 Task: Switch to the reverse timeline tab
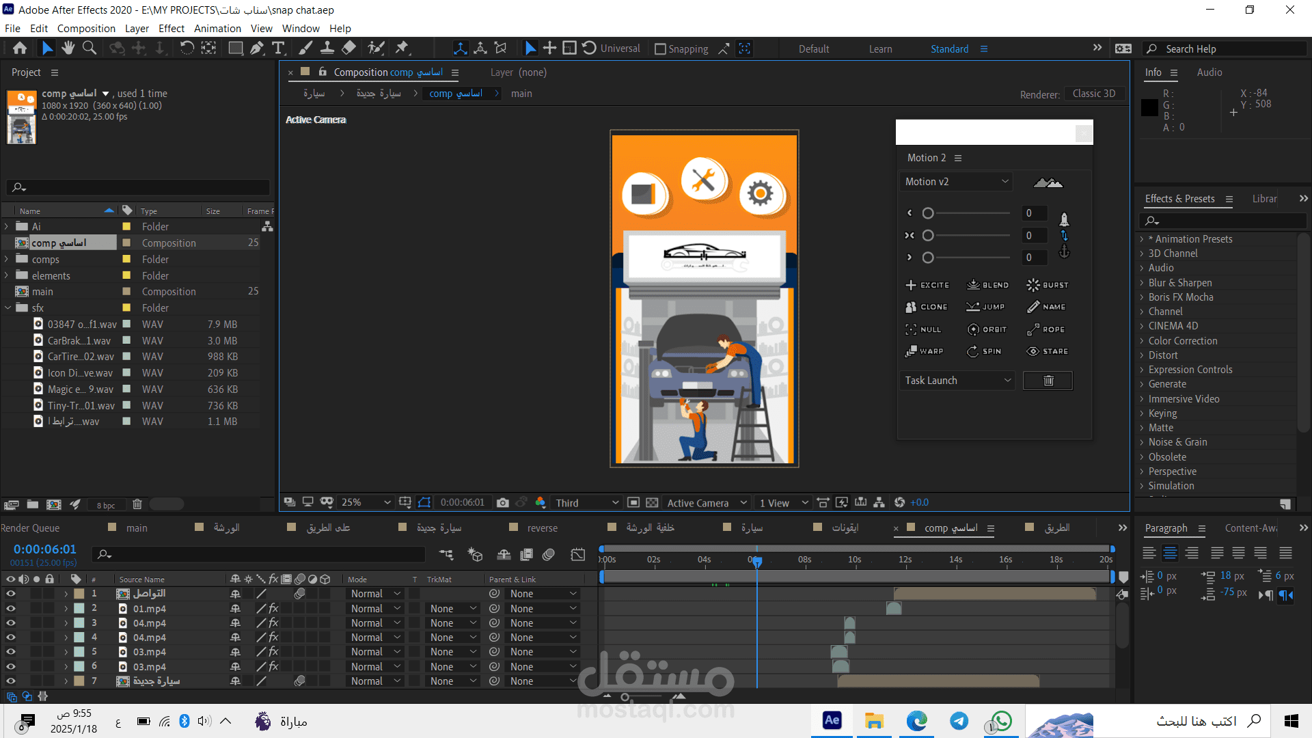coord(542,528)
